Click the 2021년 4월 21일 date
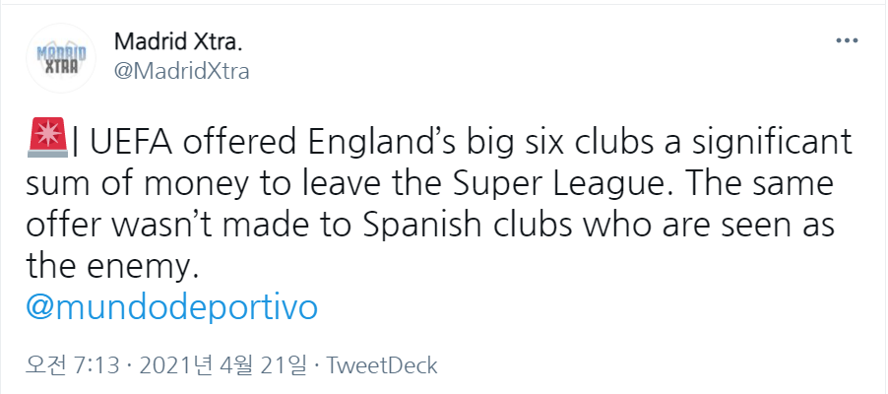Screen dimensions: 888x394 click(x=222, y=365)
